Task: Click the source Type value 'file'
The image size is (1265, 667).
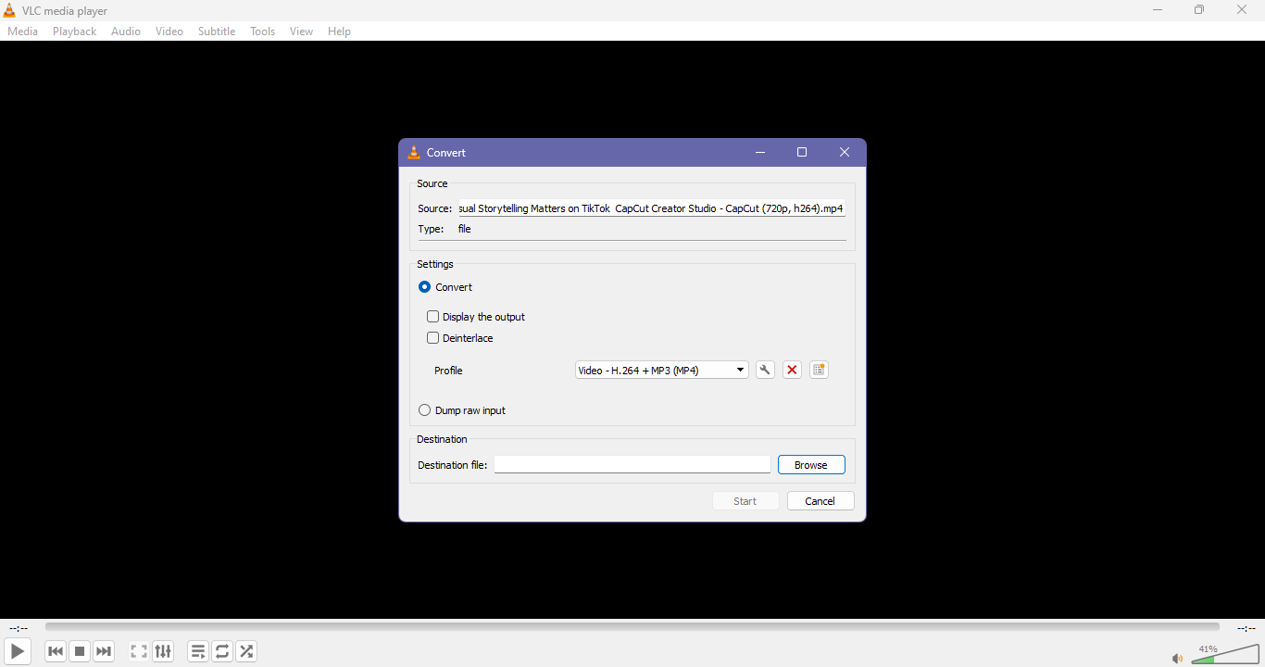Action: click(x=465, y=229)
